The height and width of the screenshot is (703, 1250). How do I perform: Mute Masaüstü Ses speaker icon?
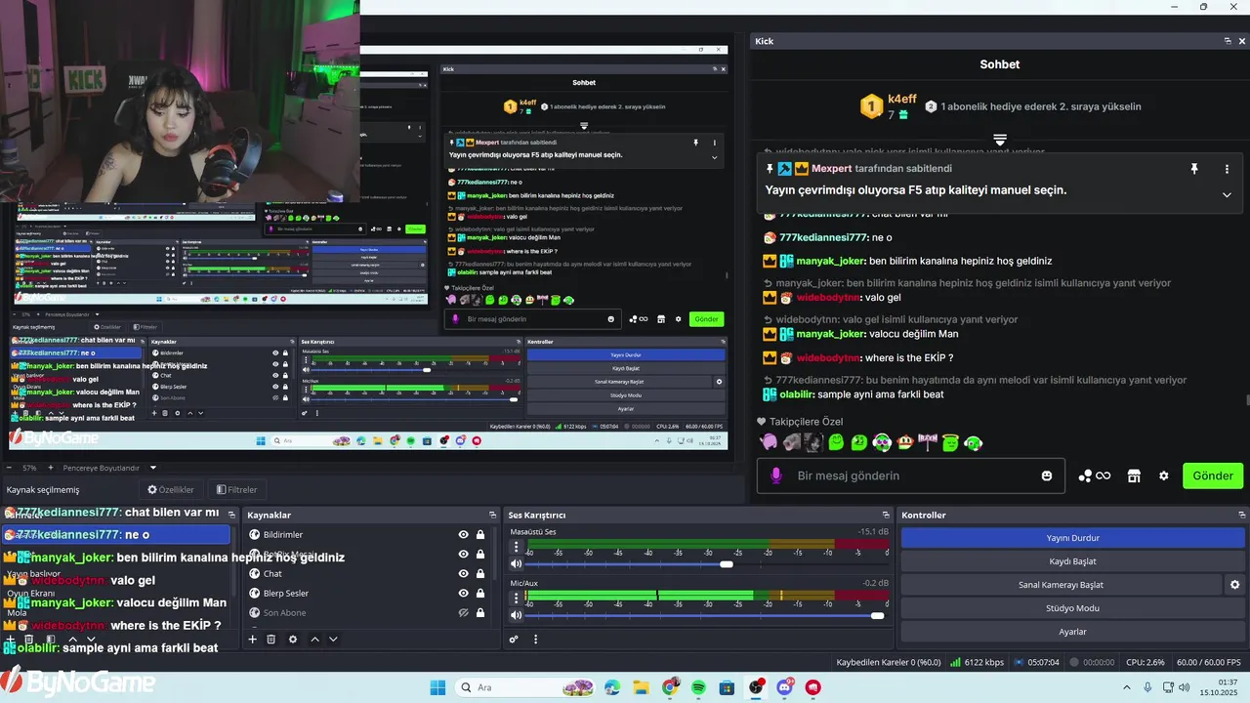517,563
